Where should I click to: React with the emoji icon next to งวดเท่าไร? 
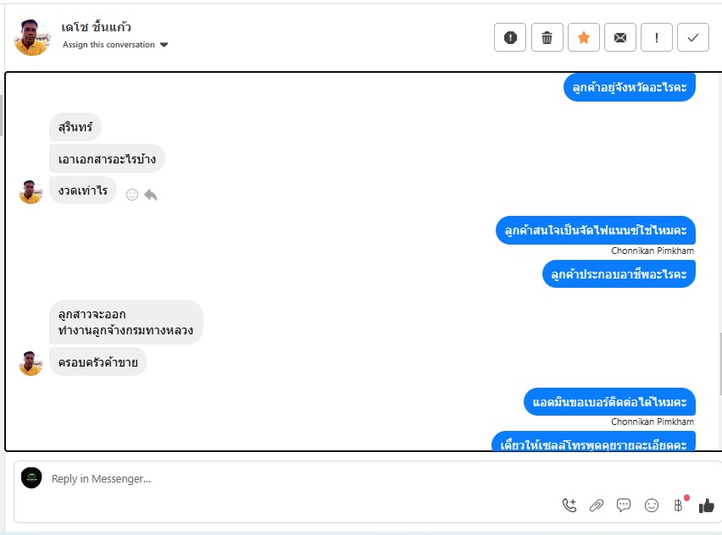coord(132,195)
